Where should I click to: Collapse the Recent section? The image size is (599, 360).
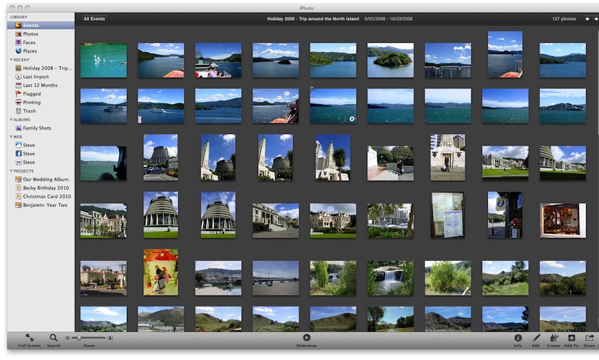[x=11, y=60]
